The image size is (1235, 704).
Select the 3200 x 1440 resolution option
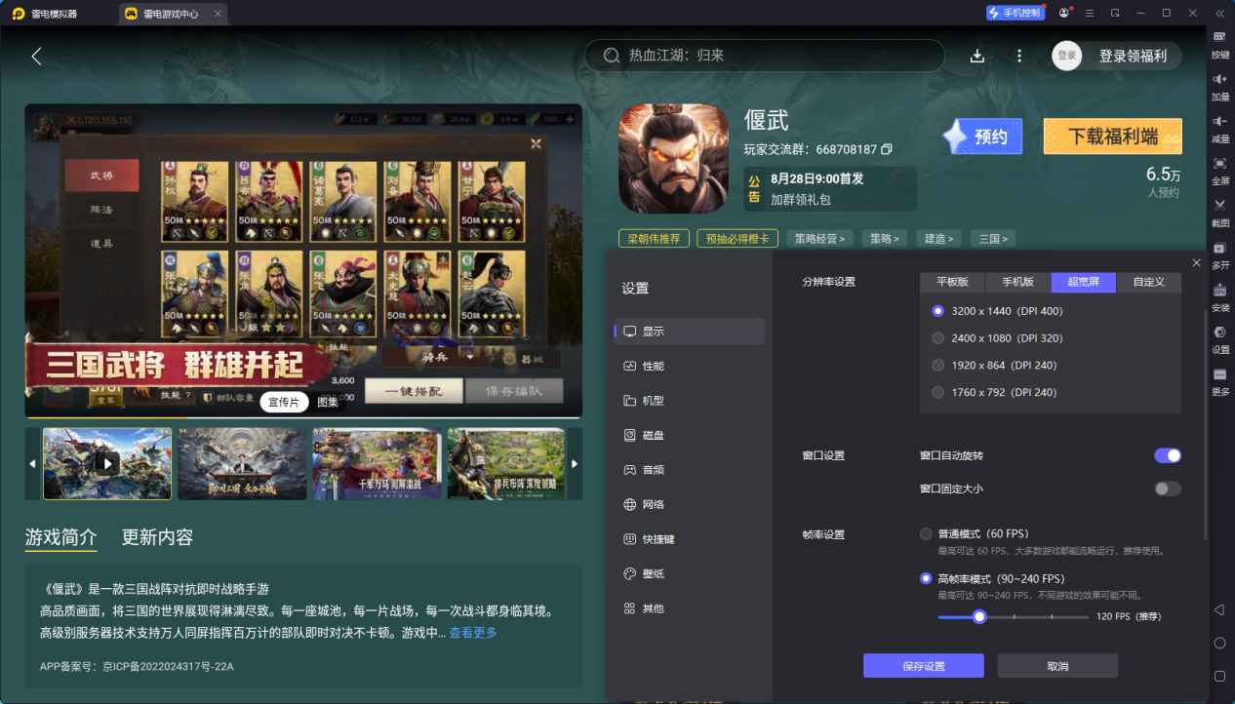[938, 311]
